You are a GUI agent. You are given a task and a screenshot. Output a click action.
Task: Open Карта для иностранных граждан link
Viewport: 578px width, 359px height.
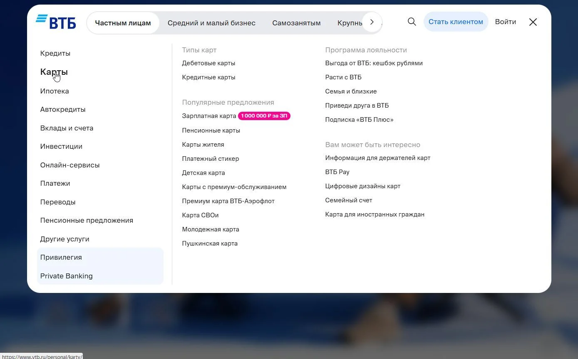375,214
